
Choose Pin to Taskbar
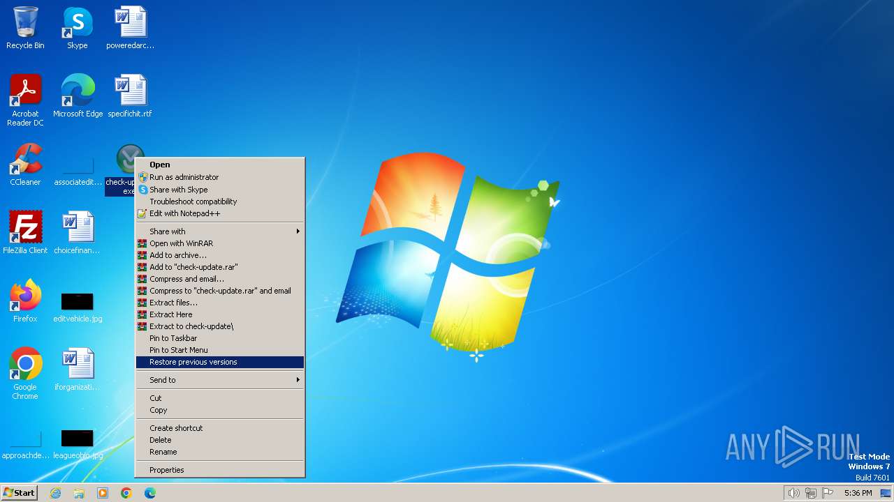[220, 338]
